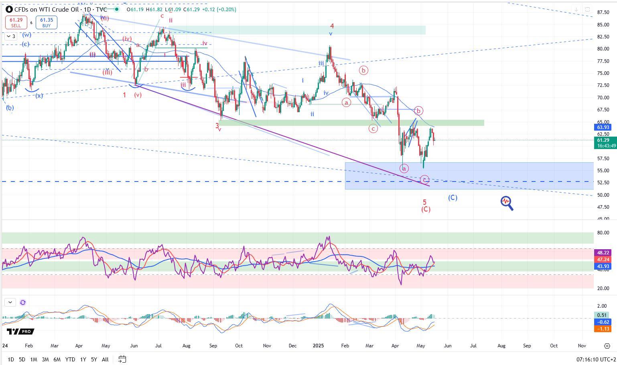This screenshot has height=365, width=617.
Task: Click the 50.00 price axis label
Action: pyautogui.click(x=603, y=195)
